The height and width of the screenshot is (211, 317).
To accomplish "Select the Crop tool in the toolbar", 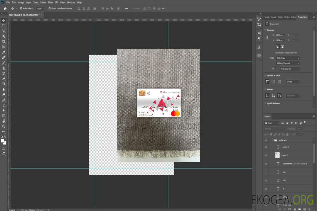I will click(x=4, y=42).
